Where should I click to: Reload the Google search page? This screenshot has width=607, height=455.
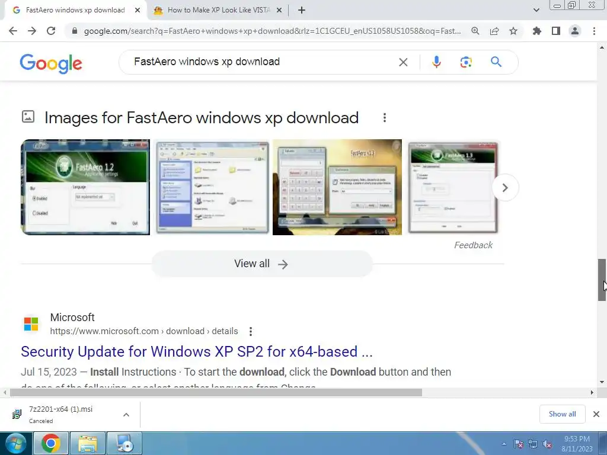pyautogui.click(x=51, y=31)
